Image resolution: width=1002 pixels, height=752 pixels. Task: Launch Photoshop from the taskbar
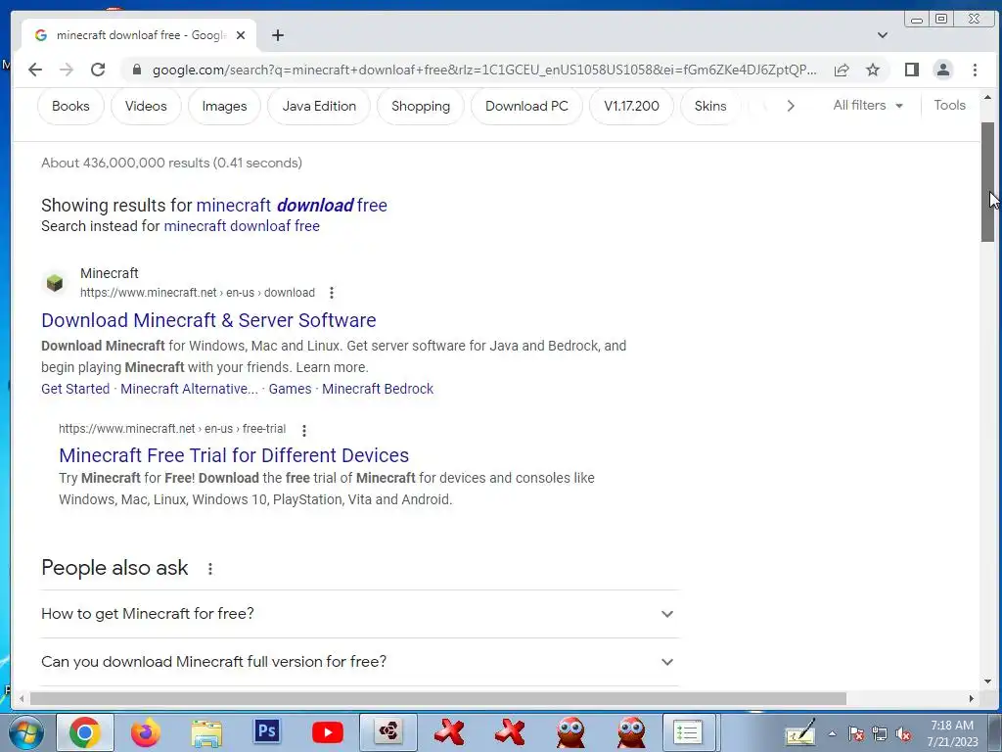[267, 730]
